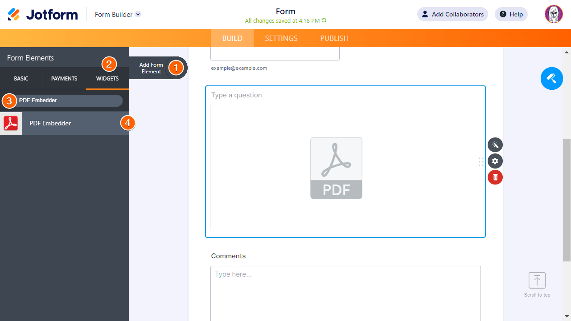Open the BASIC elements tab
Viewport: 571px width, 321px height.
pyautogui.click(x=21, y=79)
